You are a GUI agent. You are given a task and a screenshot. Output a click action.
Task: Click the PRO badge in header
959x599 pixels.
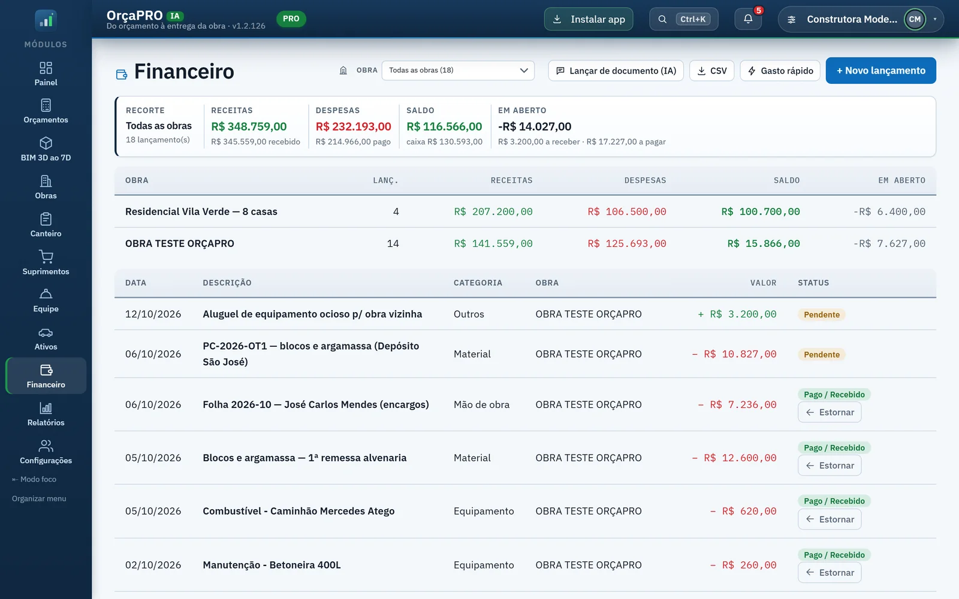click(x=291, y=19)
